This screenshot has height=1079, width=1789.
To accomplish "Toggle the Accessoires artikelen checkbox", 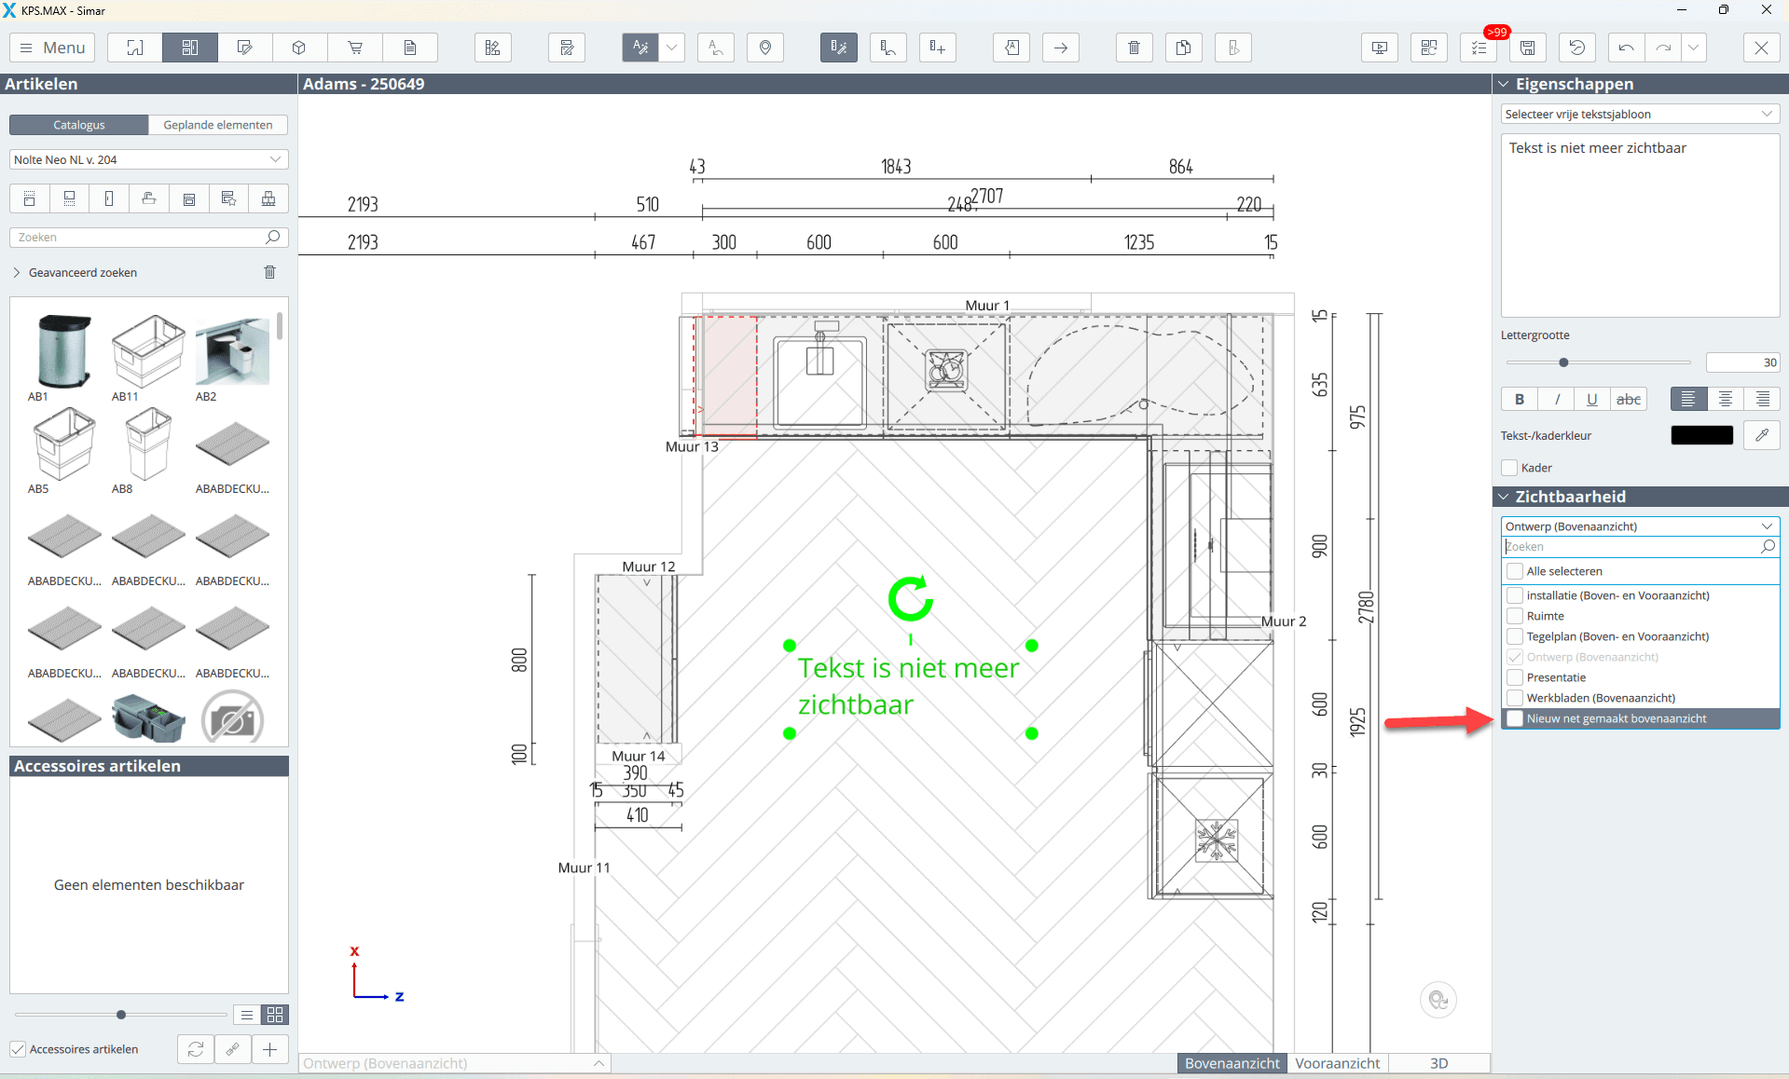I will [18, 1049].
